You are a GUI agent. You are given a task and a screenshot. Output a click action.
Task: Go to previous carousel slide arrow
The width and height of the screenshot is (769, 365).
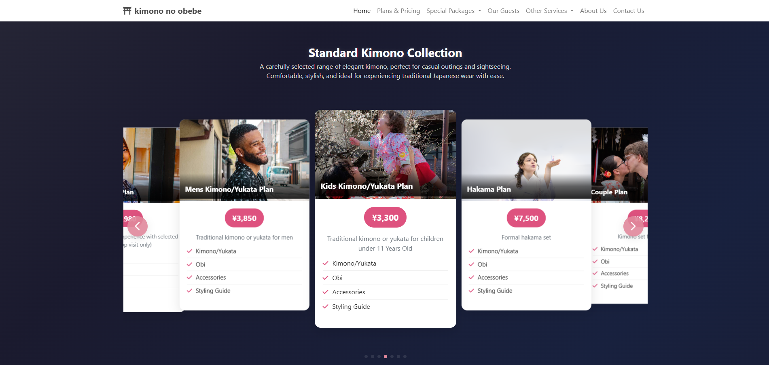point(138,226)
